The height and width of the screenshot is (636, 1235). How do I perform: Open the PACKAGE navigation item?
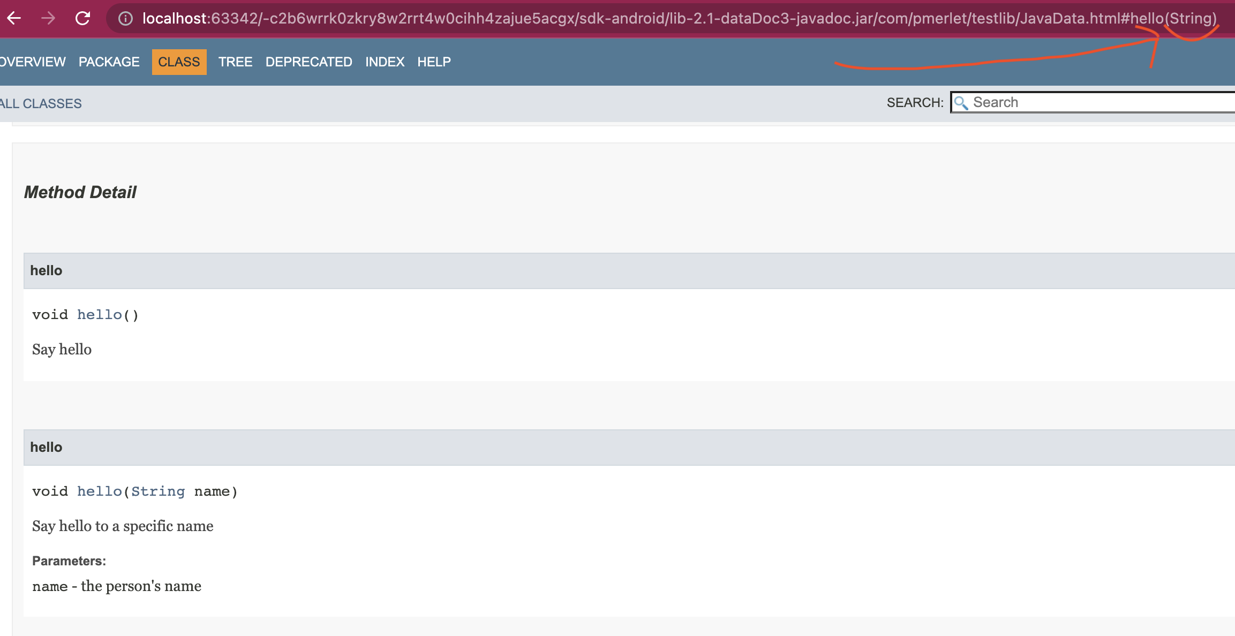109,62
